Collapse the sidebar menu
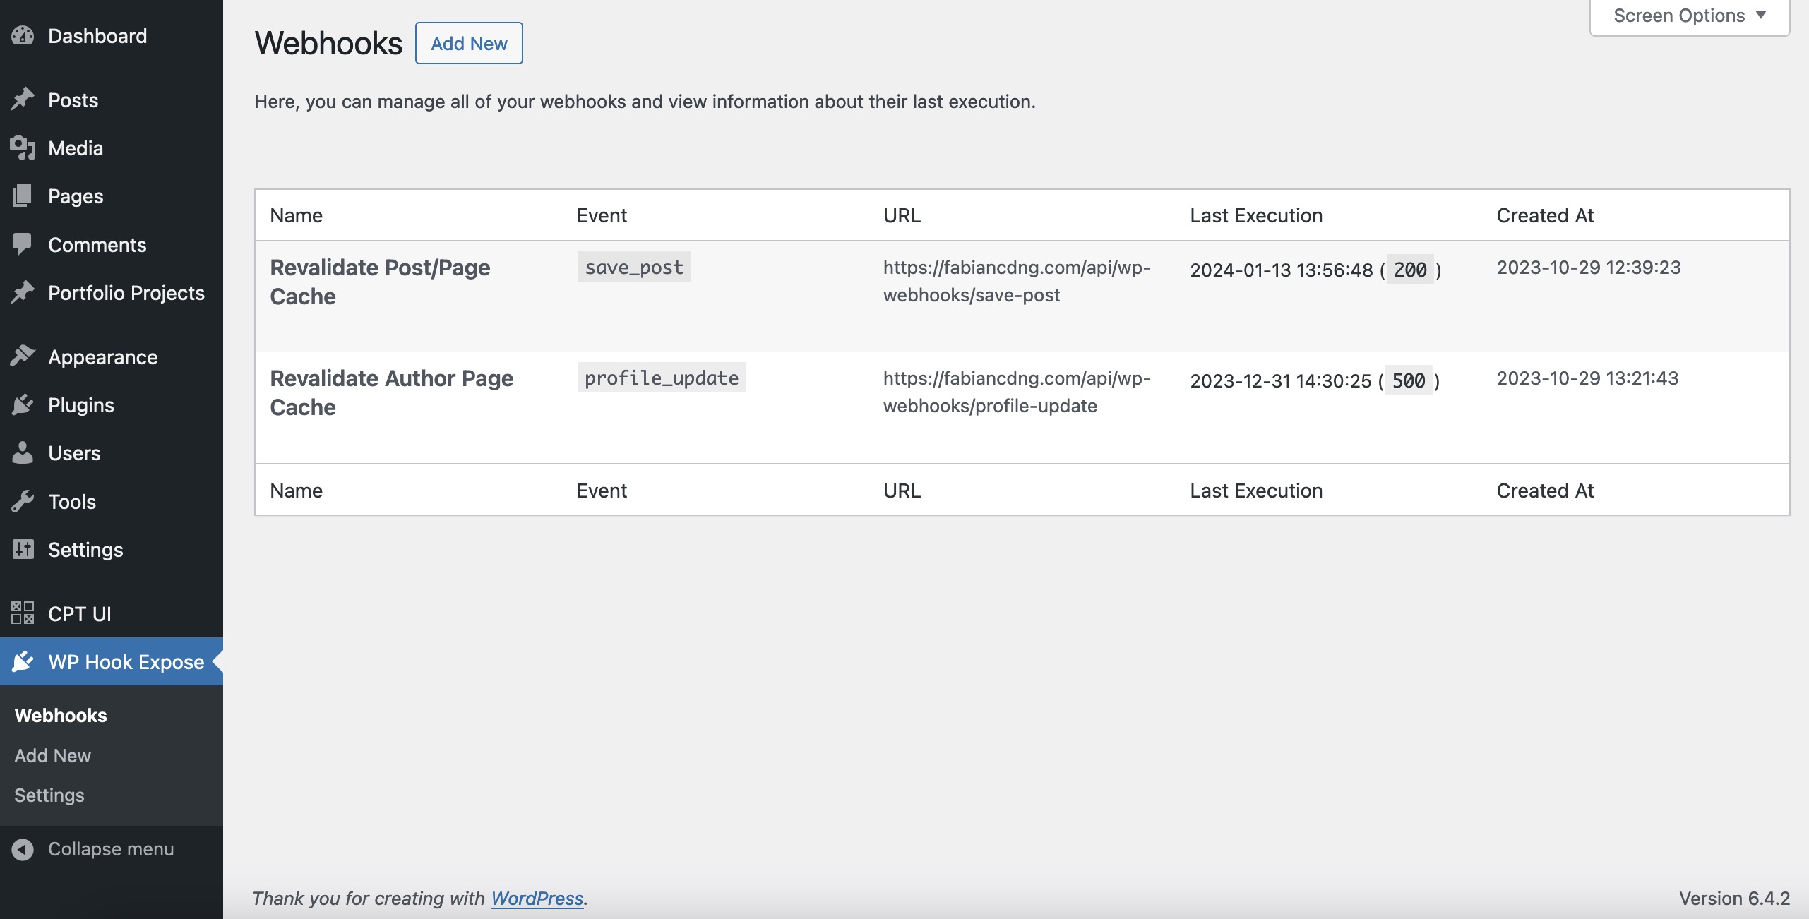The image size is (1809, 919). (x=110, y=848)
